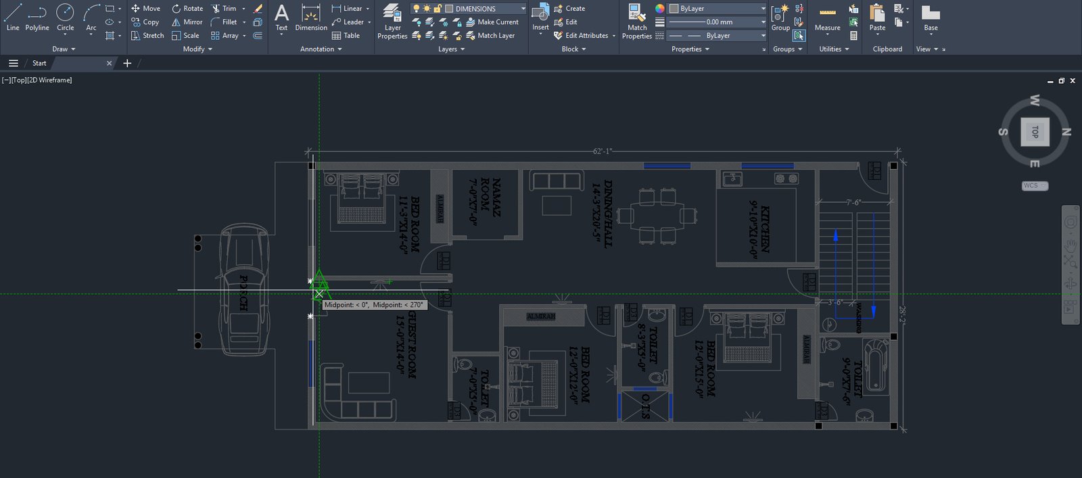Select the Measure utility tool
Viewport: 1082px width, 478px height.
[x=827, y=19]
